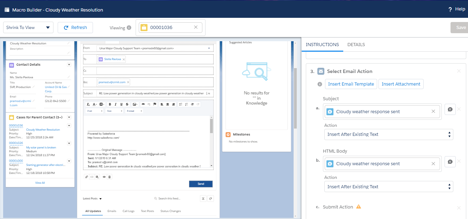Align text right in email editor
This screenshot has width=468, height=219.
173,104
